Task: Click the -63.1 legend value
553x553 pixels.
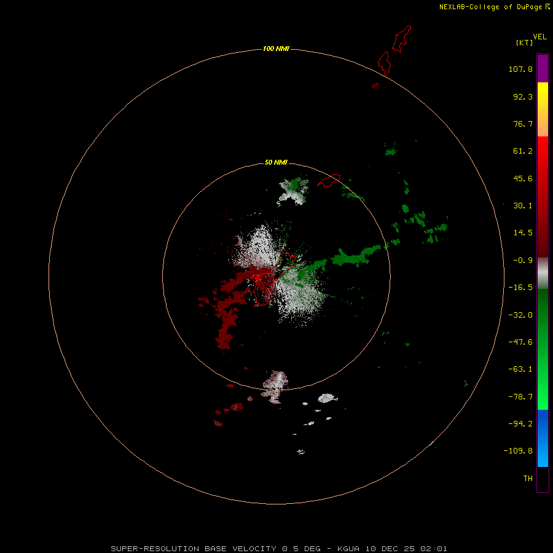Action: (520, 369)
